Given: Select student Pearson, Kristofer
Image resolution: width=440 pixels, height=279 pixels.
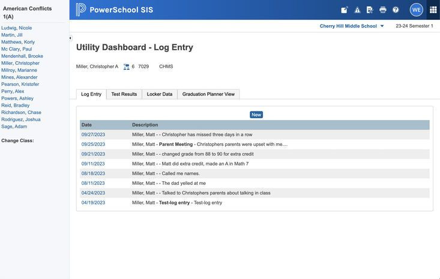Looking at the screenshot, I should (20, 84).
